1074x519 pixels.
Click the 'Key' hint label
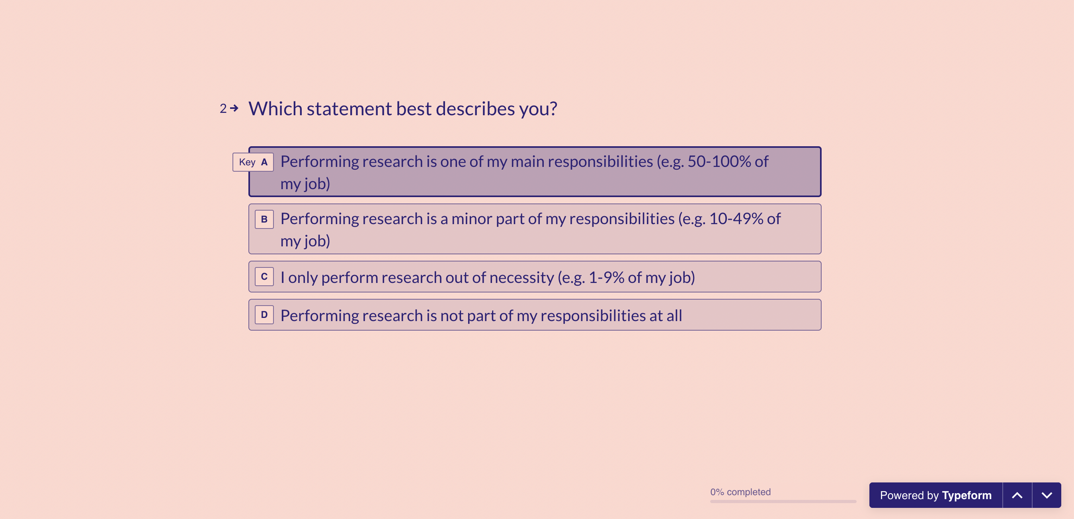click(x=247, y=162)
